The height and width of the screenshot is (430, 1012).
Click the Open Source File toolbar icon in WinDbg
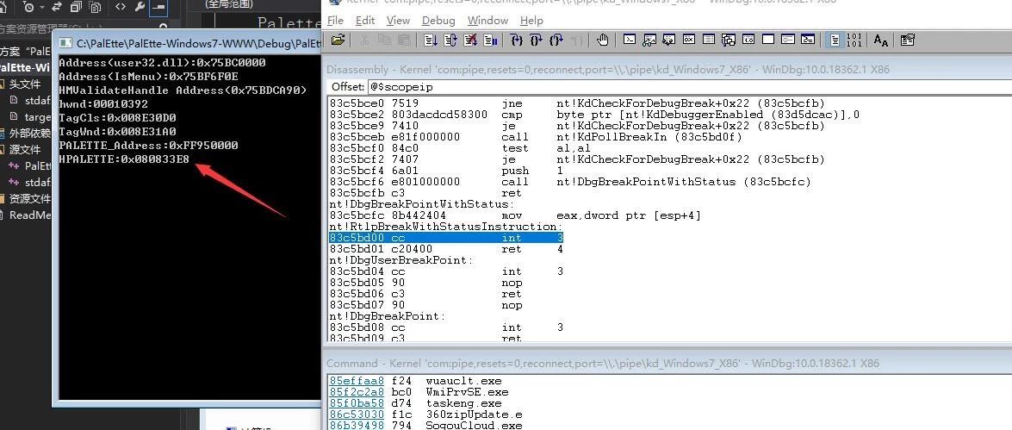coord(338,40)
